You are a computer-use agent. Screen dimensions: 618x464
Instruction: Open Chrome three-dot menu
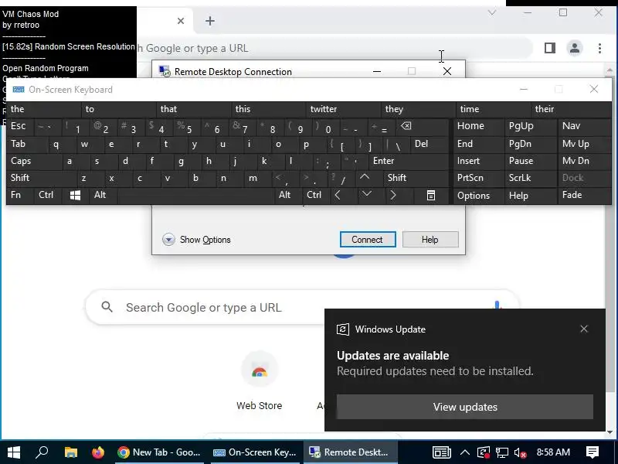[x=599, y=48]
